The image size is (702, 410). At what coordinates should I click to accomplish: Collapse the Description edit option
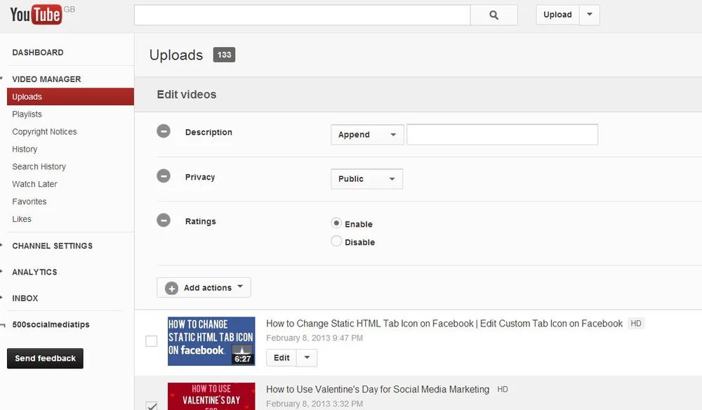point(164,131)
